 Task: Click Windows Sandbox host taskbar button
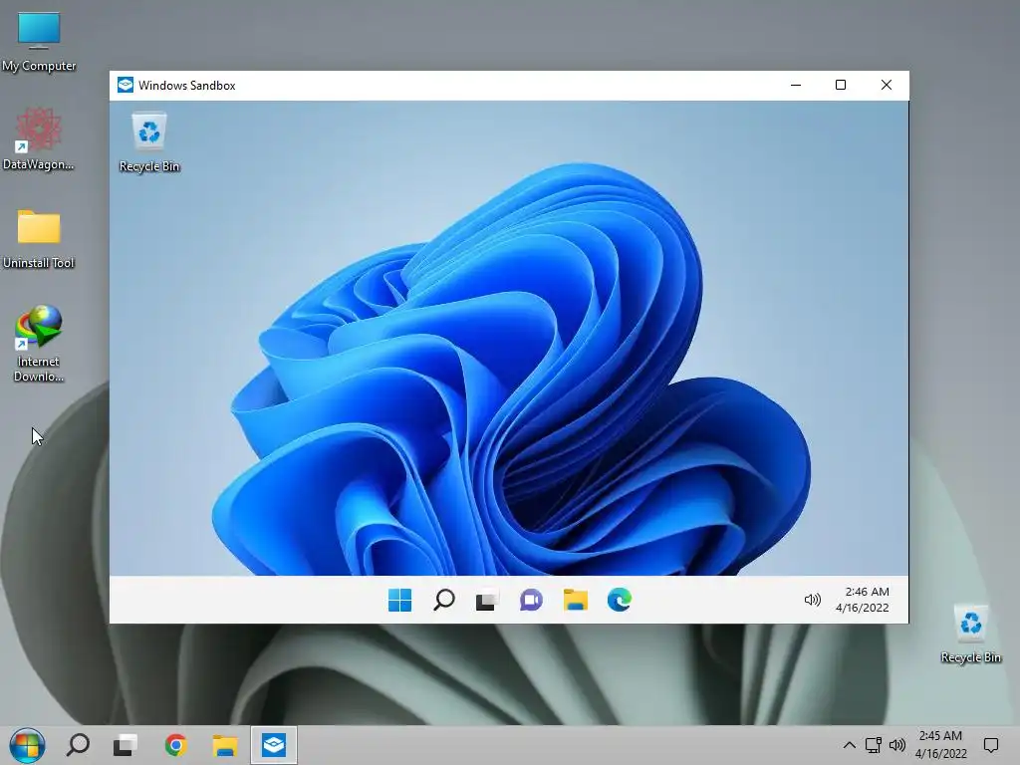274,745
